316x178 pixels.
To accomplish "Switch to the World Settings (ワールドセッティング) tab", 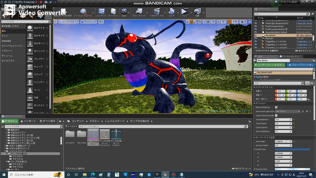I will coord(291,56).
